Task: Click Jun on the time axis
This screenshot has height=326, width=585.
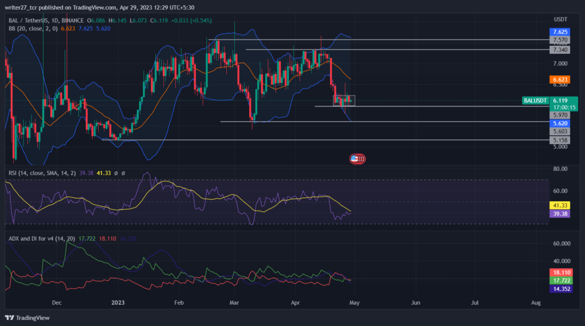Action: click(416, 303)
